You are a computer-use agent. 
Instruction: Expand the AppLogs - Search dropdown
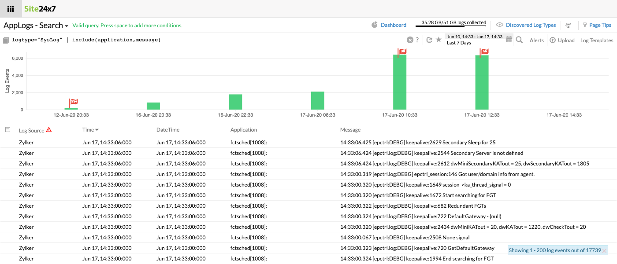(x=67, y=26)
